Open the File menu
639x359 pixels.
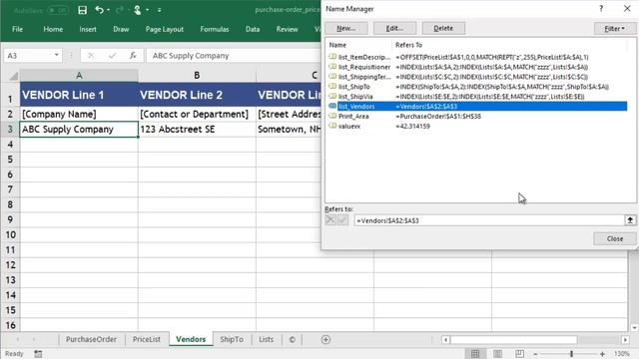18,29
